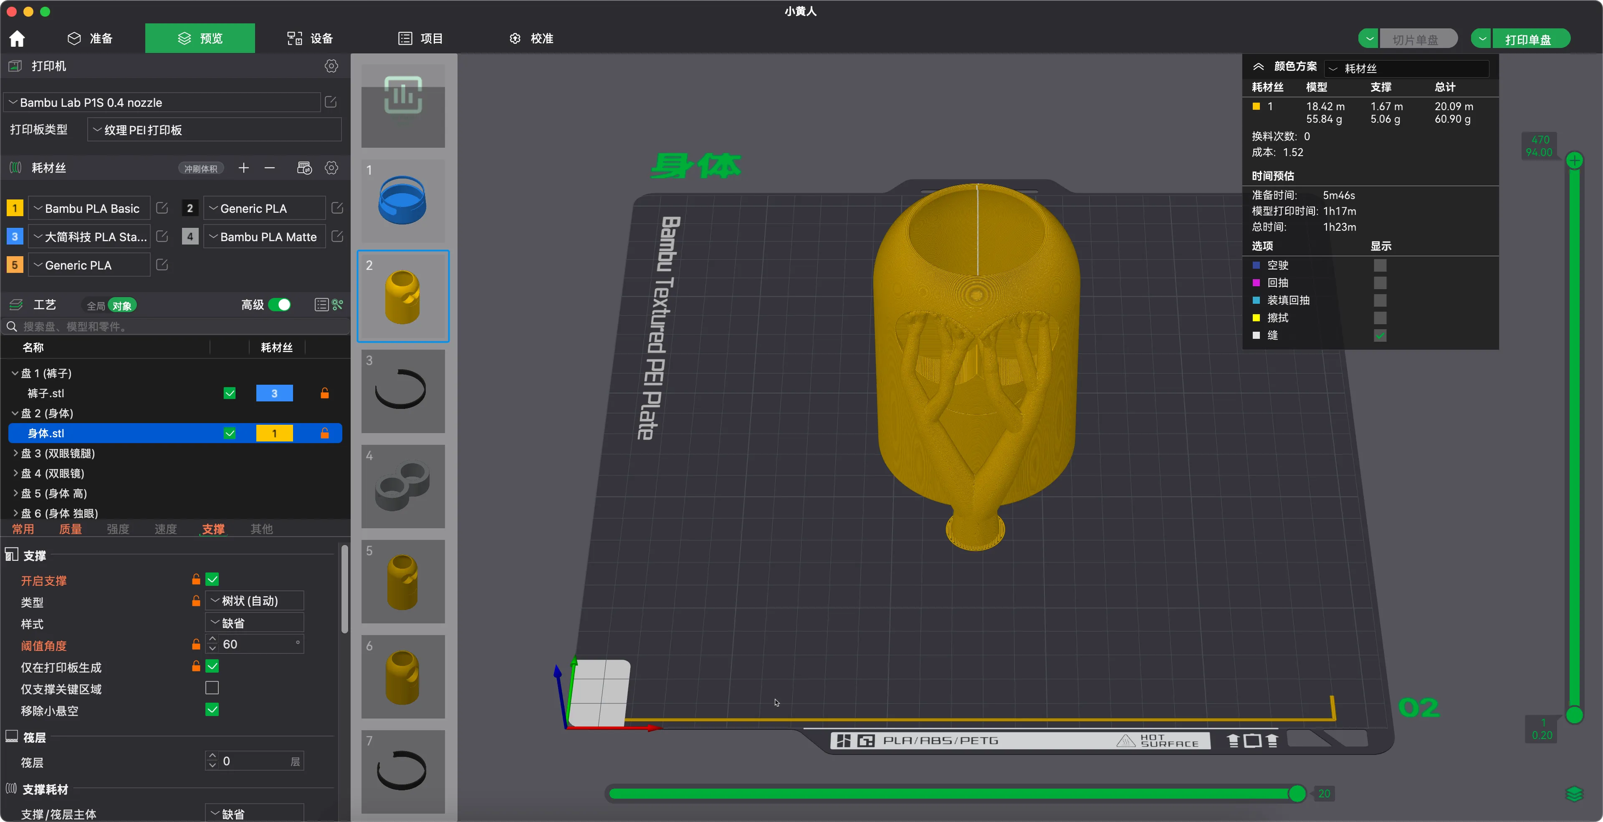Remove the last filament slot
Screen dimensions: 1603x822
269,168
